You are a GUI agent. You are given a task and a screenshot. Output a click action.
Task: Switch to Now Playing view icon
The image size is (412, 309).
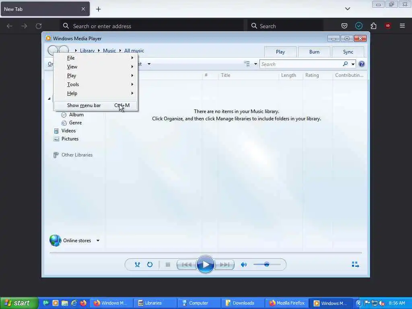click(x=355, y=265)
